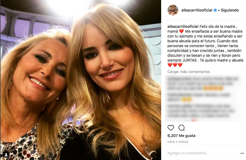Click the albacarrillooficial username in header
The height and width of the screenshot is (160, 246).
tap(197, 10)
